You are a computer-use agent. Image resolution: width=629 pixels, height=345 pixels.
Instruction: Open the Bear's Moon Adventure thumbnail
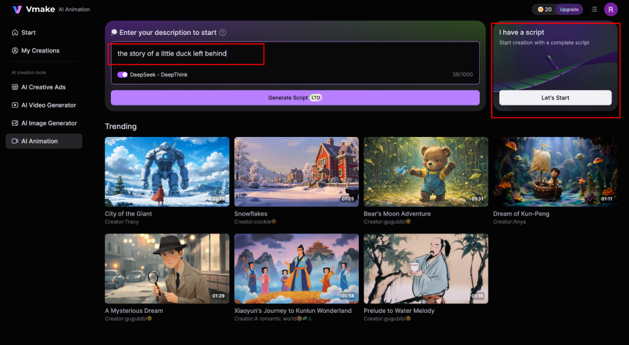pos(425,172)
